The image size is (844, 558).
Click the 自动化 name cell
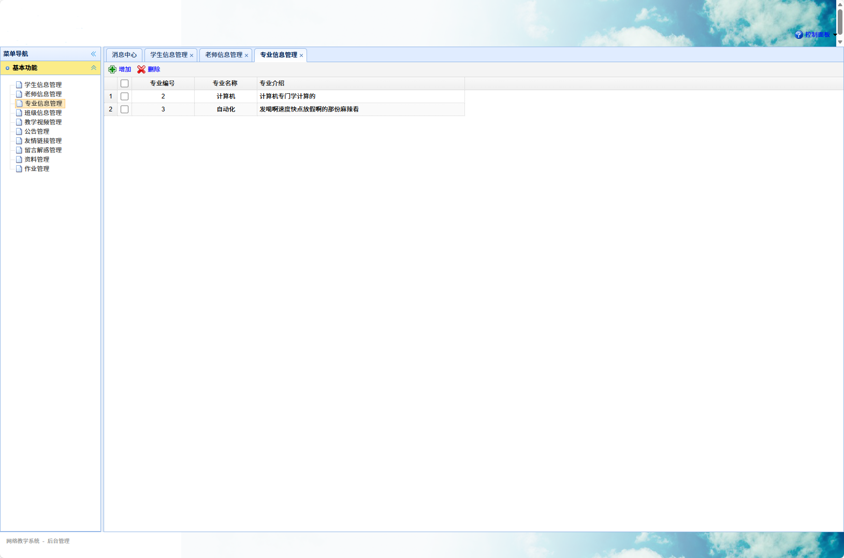coord(226,109)
